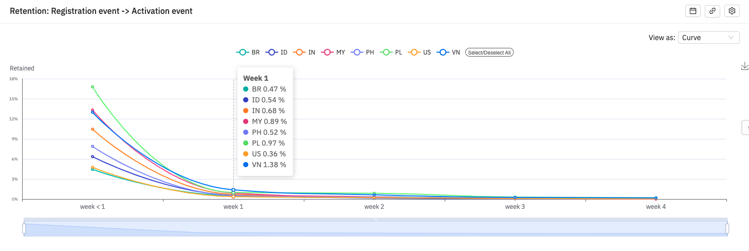
Task: Click PH data point at week < 1
Action: click(x=93, y=147)
